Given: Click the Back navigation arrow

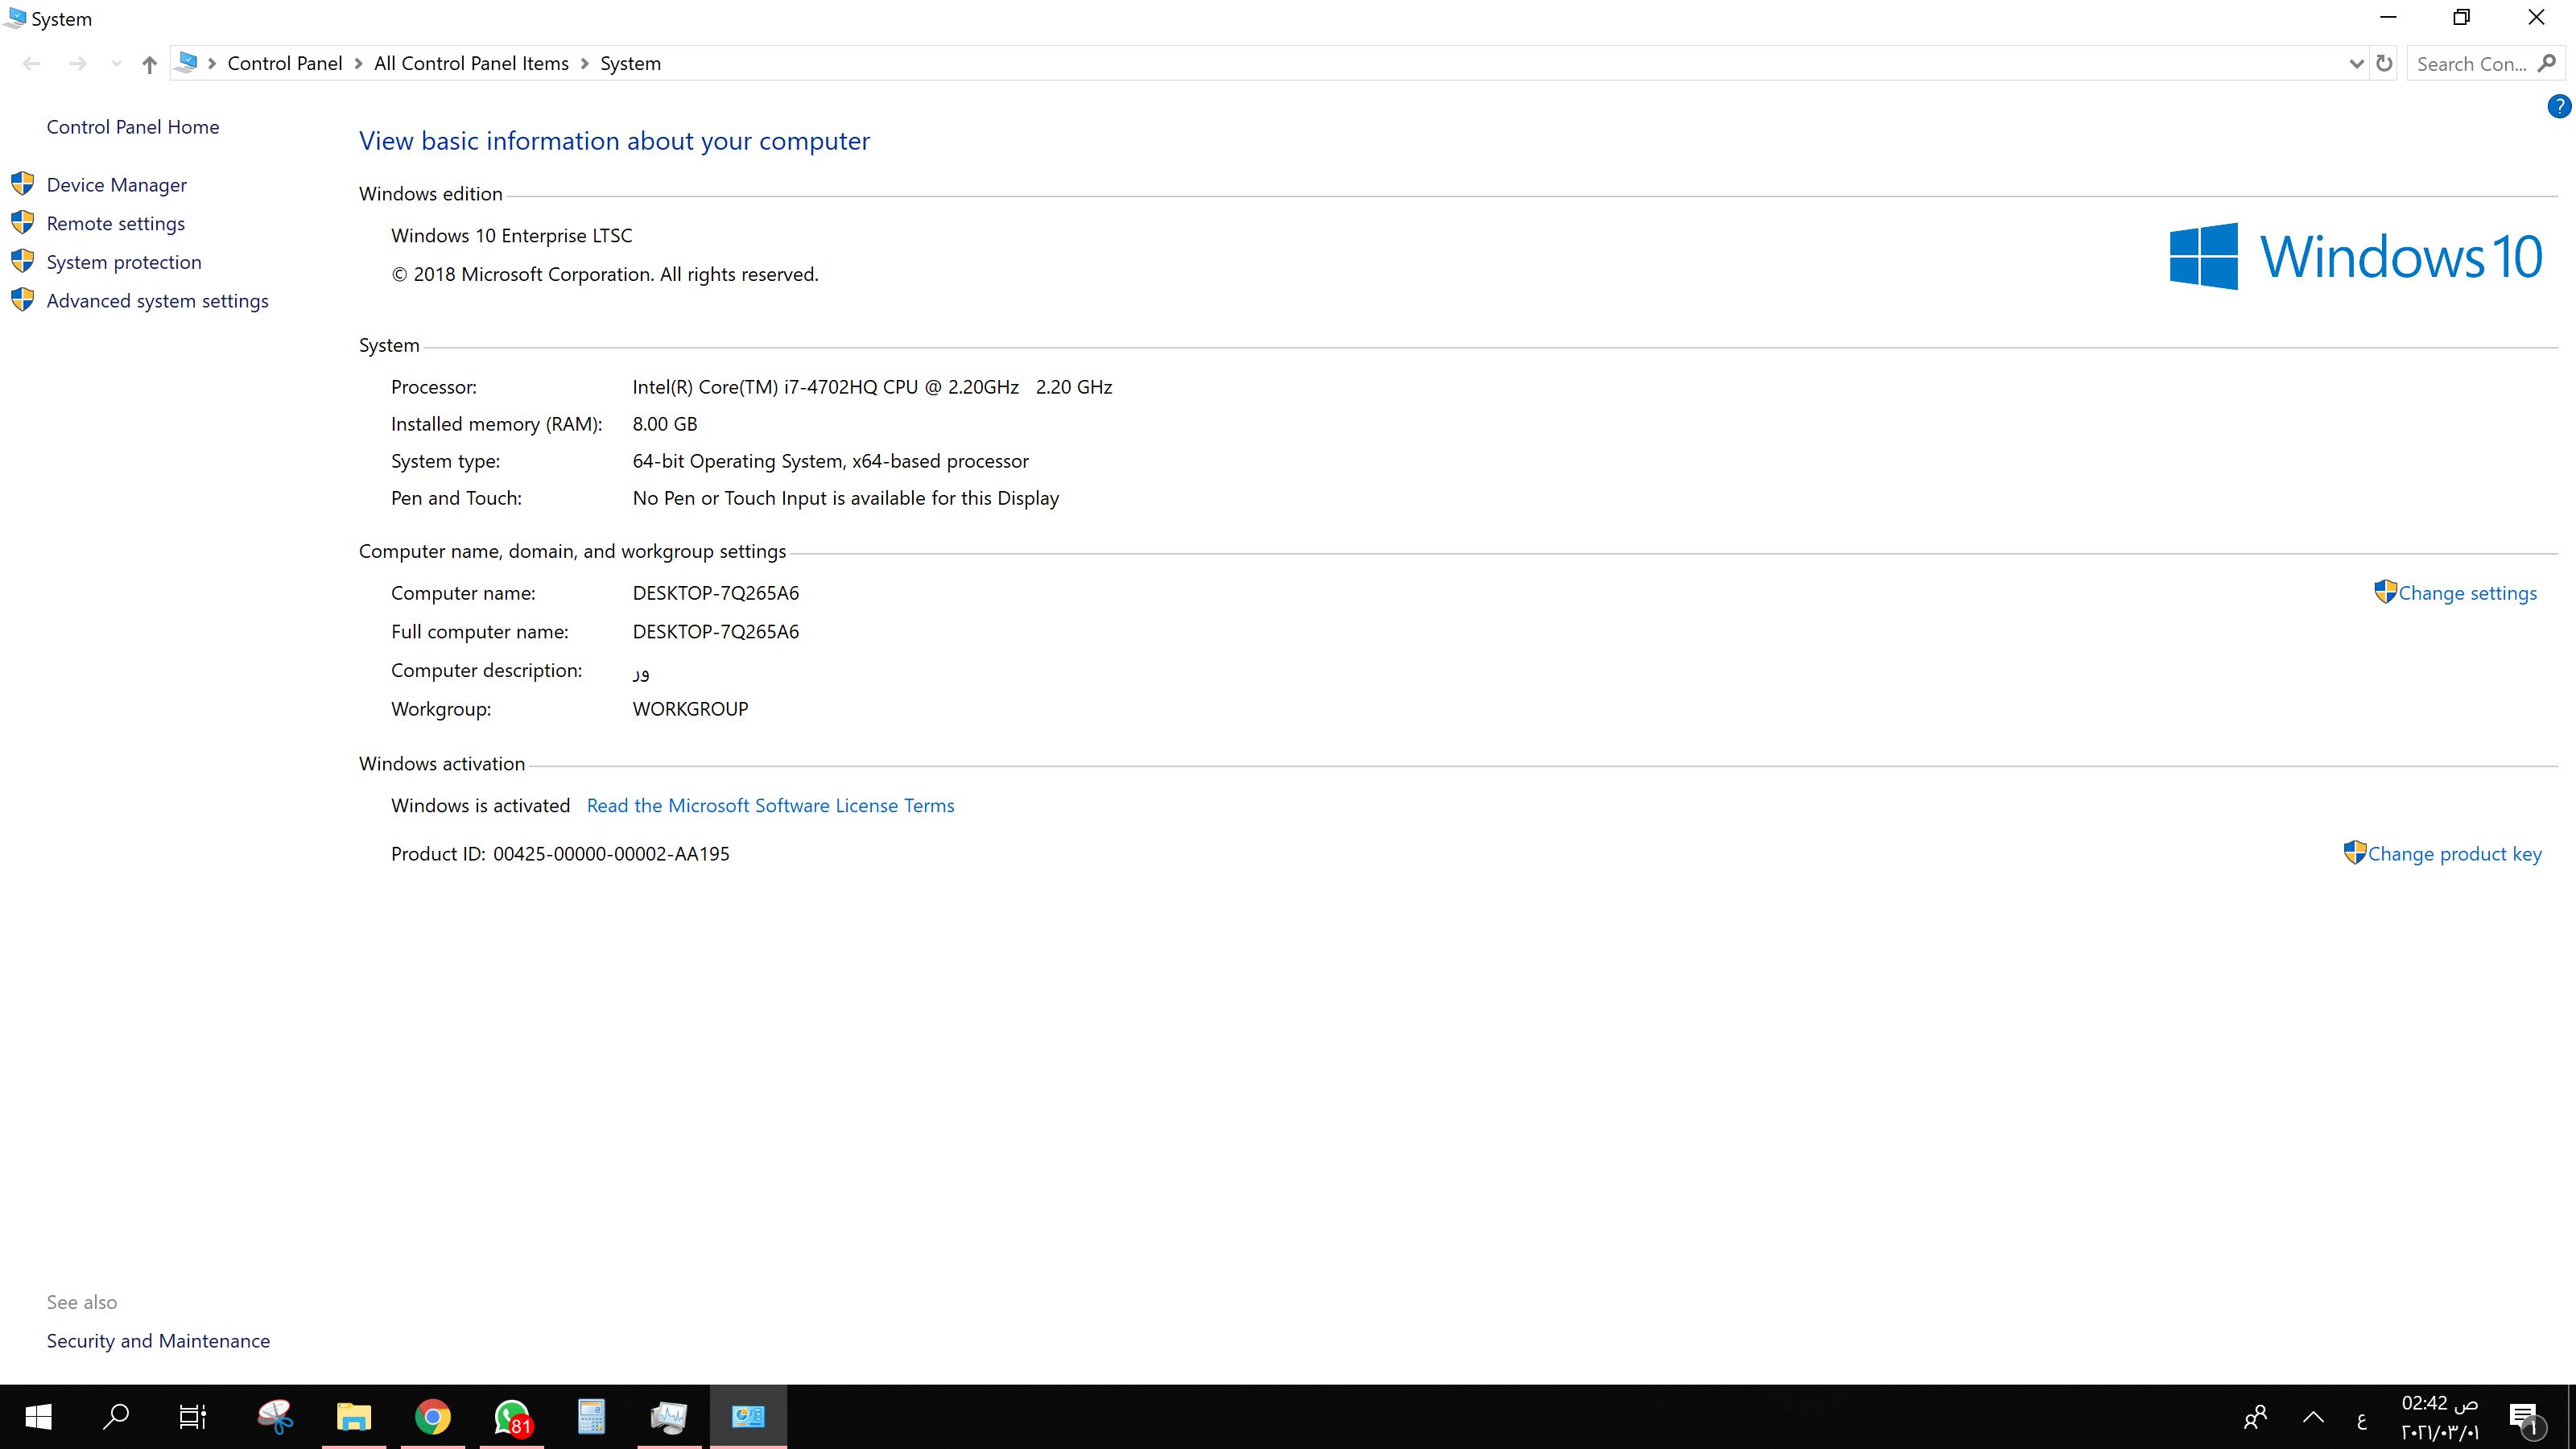Looking at the screenshot, I should (x=31, y=64).
